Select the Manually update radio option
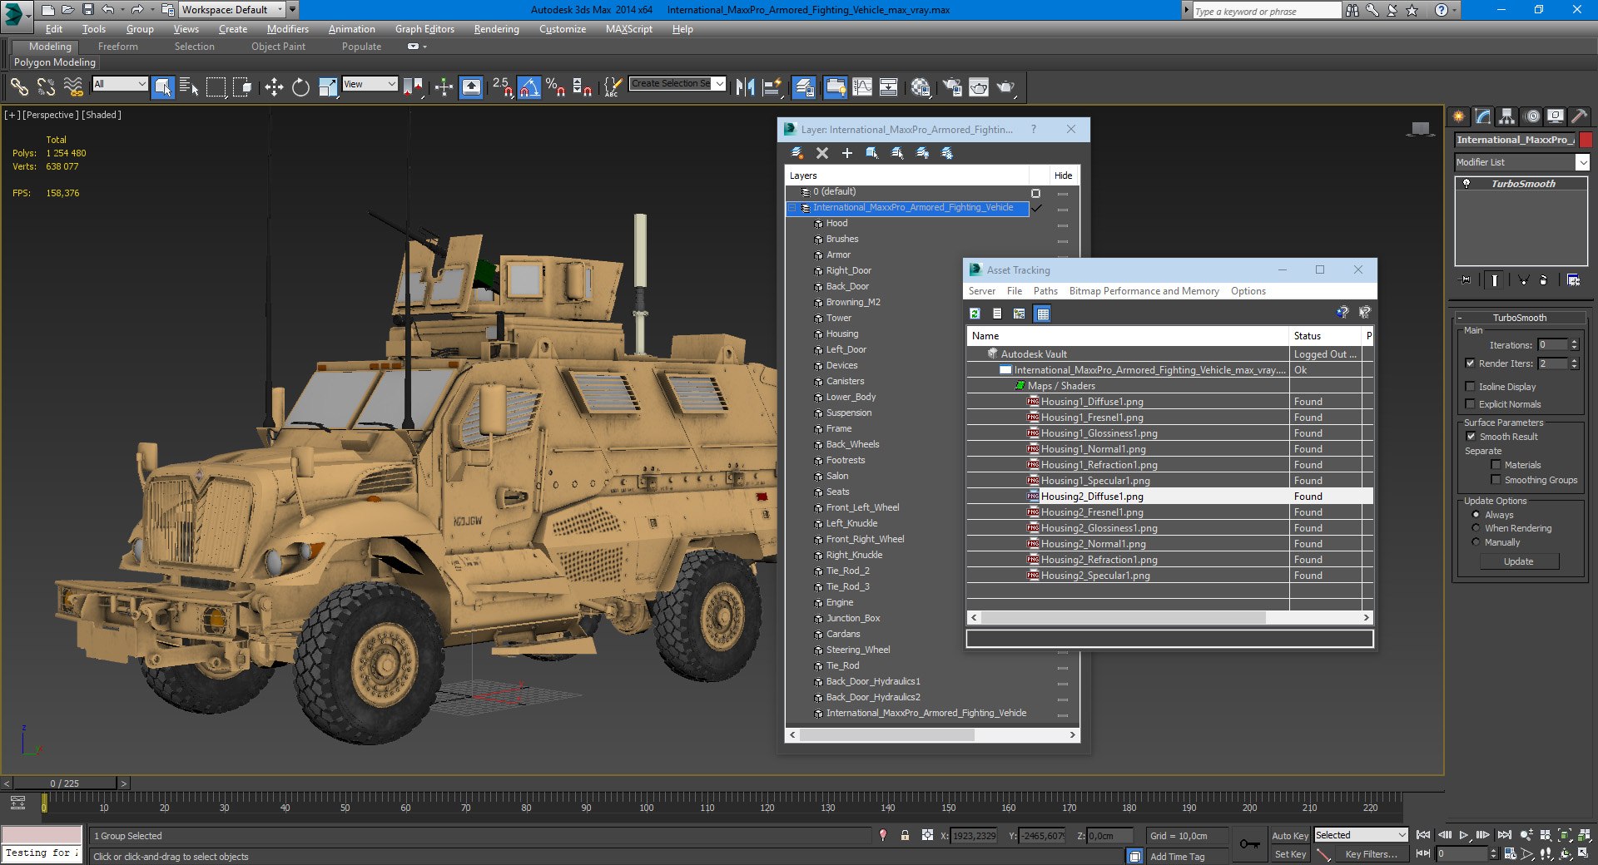Viewport: 1598px width, 865px height. coord(1476,542)
